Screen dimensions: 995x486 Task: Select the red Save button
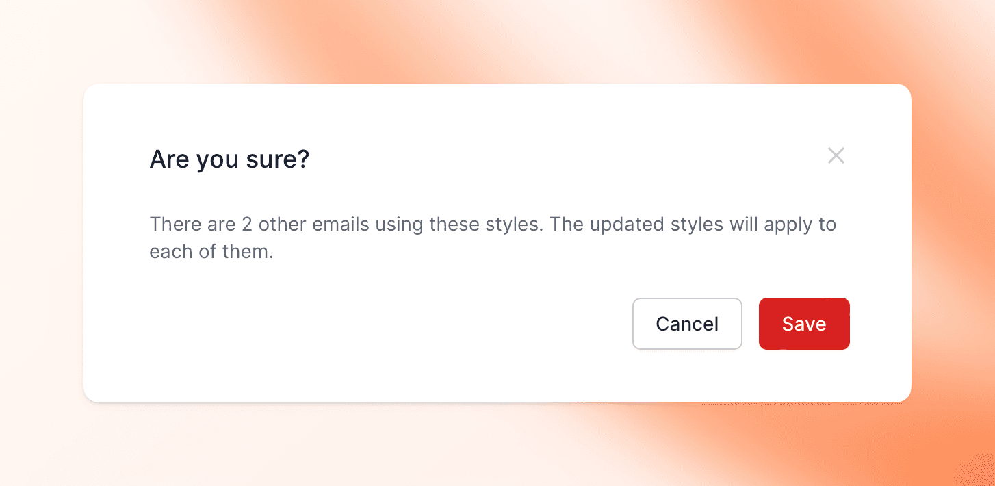click(804, 324)
